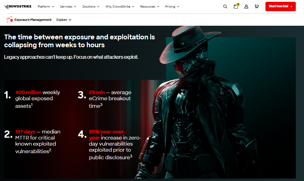Expand the Explore dropdown
This screenshot has height=181, width=304.
[64, 20]
